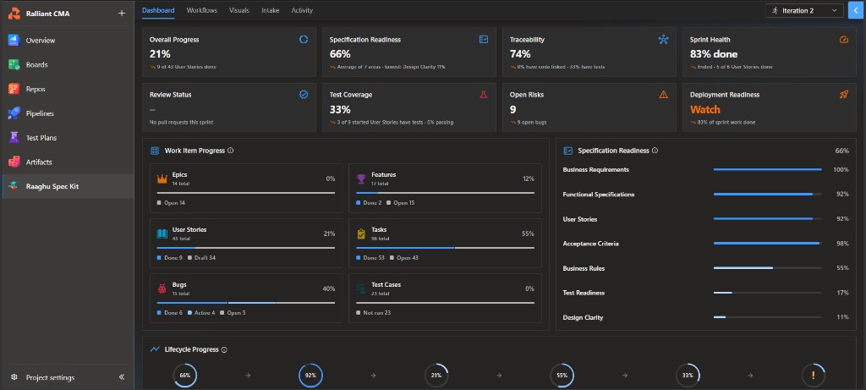This screenshot has width=866, height=390.
Task: Click the plus icon beside Ralliant CMA
Action: [x=122, y=14]
